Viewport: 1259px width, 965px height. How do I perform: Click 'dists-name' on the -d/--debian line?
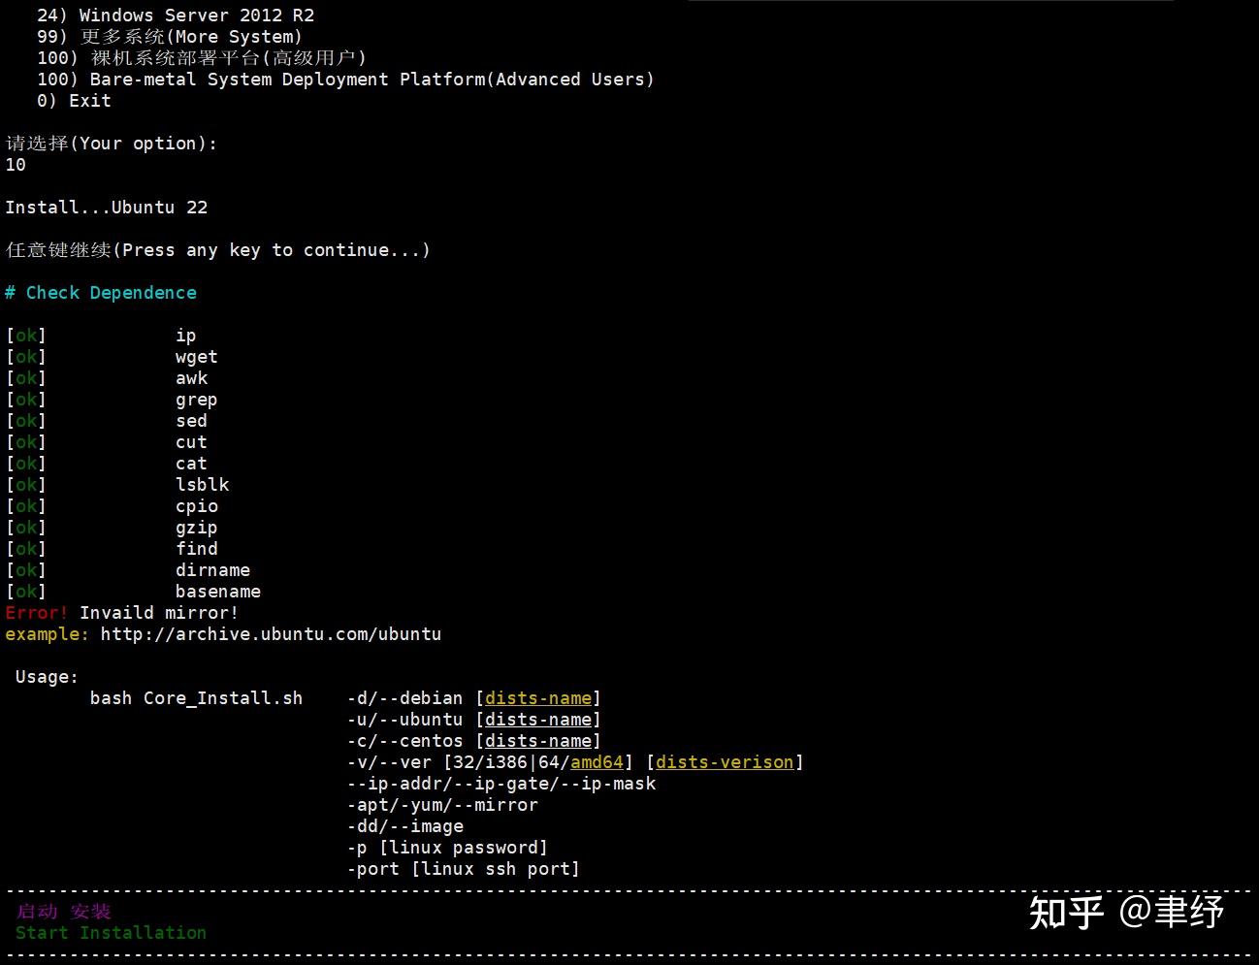[538, 698]
